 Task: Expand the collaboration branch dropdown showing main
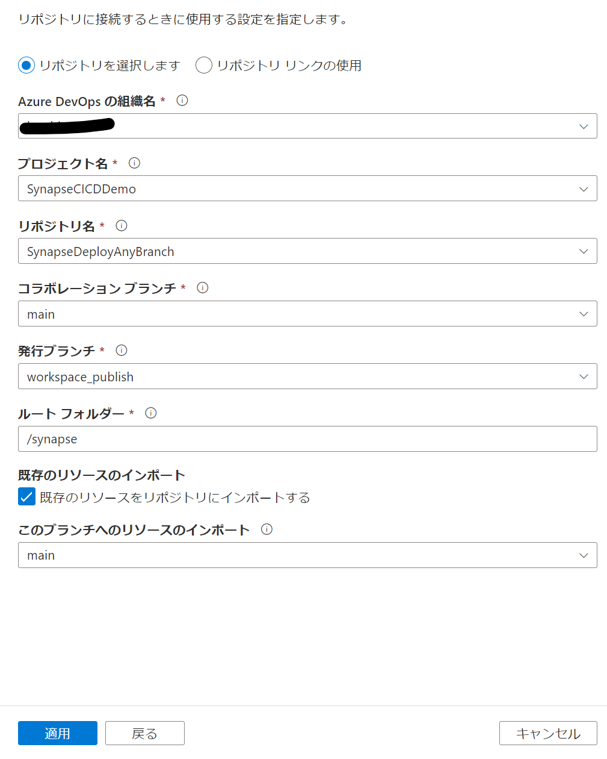pyautogui.click(x=582, y=314)
